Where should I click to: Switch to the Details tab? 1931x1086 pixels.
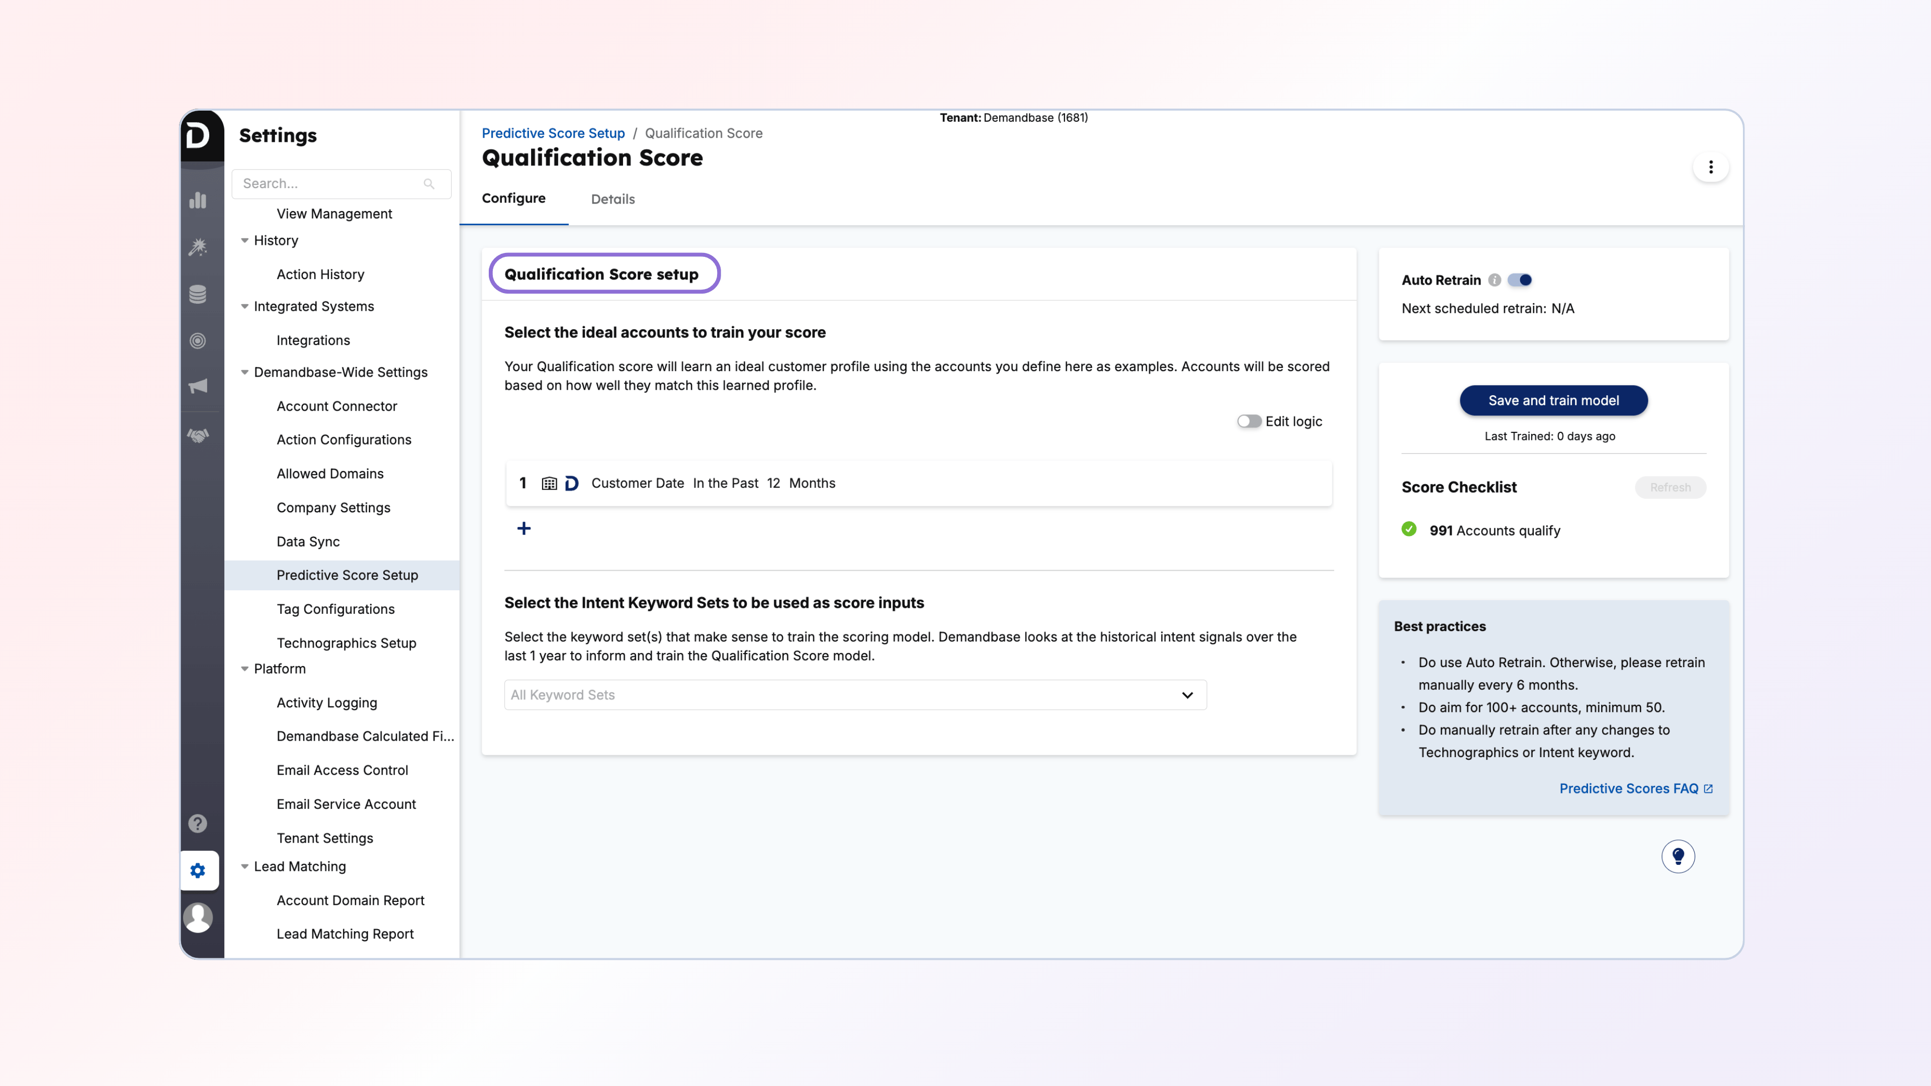612,200
